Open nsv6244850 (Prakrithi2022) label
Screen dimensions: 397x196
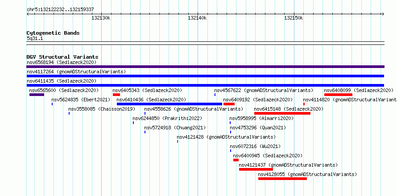[167, 118]
